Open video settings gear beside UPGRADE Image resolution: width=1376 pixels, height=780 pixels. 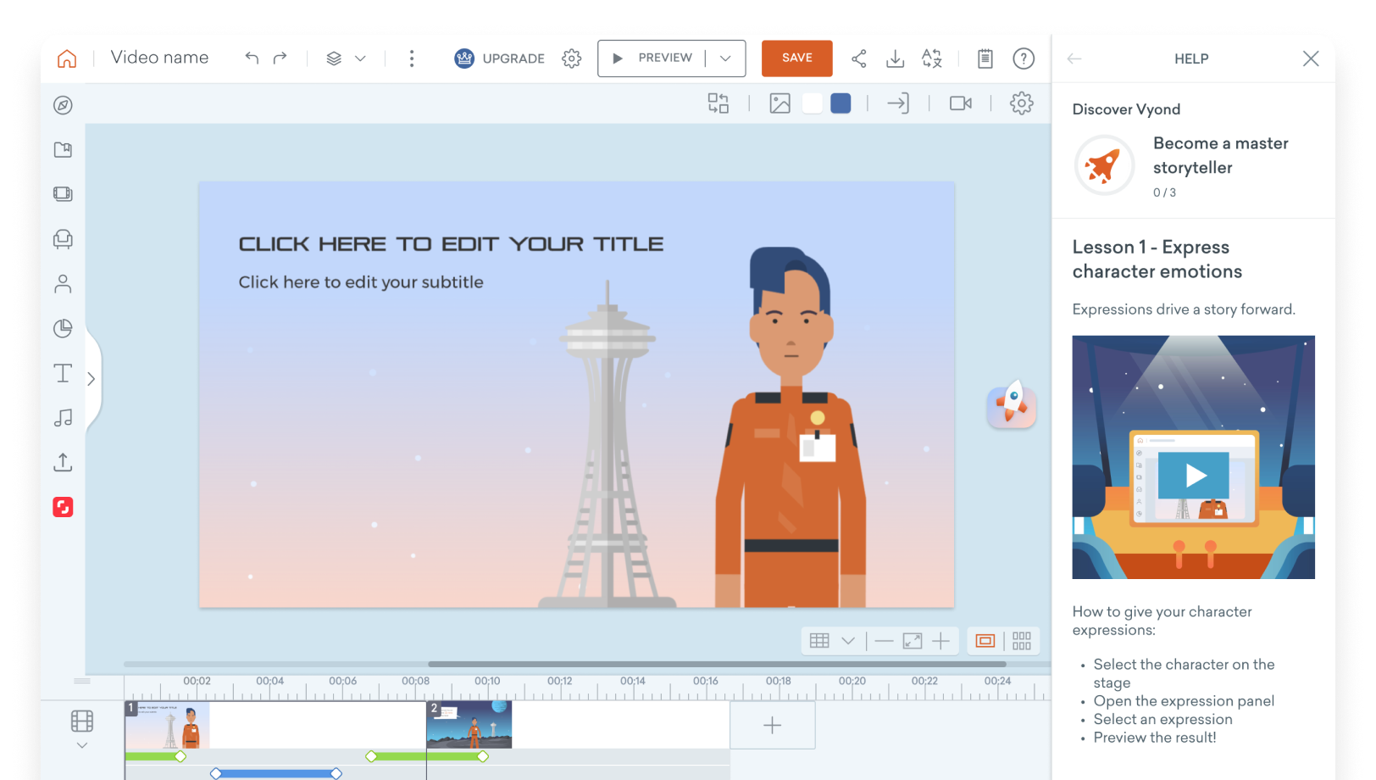click(572, 58)
